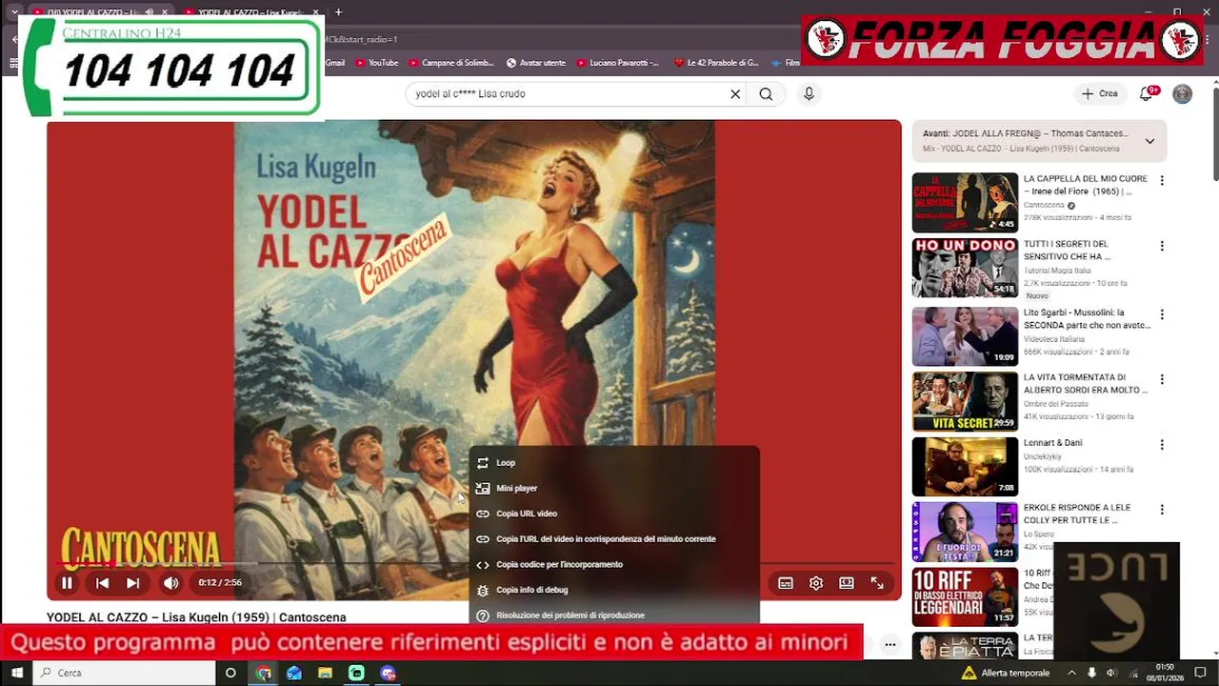Open the Campane di Solimb... bookmark
This screenshot has width=1219, height=686.
point(451,63)
